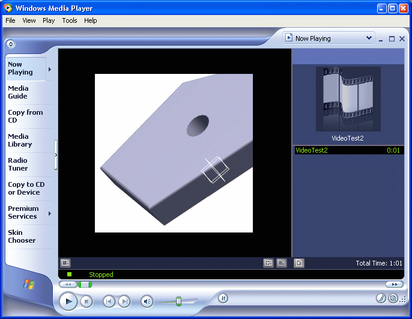Open the skin color chooser brush icon
The image size is (412, 319).
[x=381, y=298]
